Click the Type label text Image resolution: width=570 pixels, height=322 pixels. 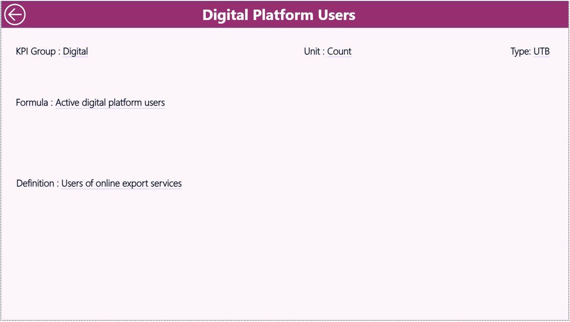[x=520, y=51]
